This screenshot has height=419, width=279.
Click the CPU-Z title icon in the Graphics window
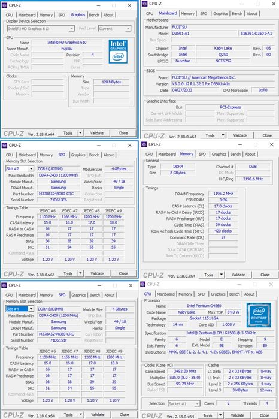(x=4, y=5)
